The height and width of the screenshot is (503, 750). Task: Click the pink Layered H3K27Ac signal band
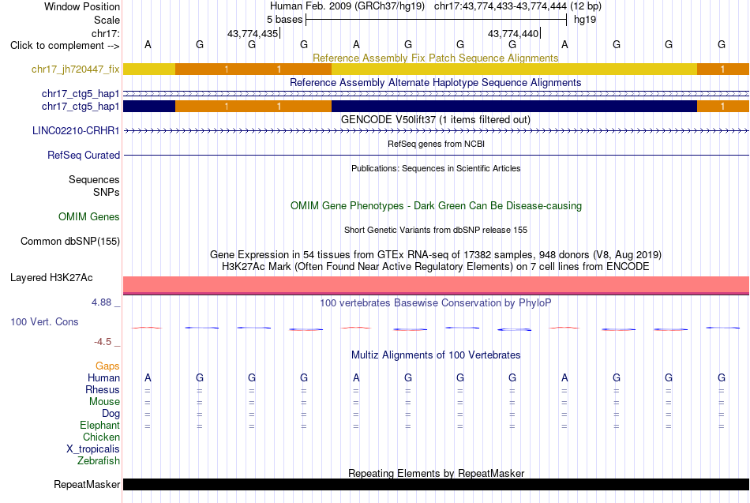(436, 285)
